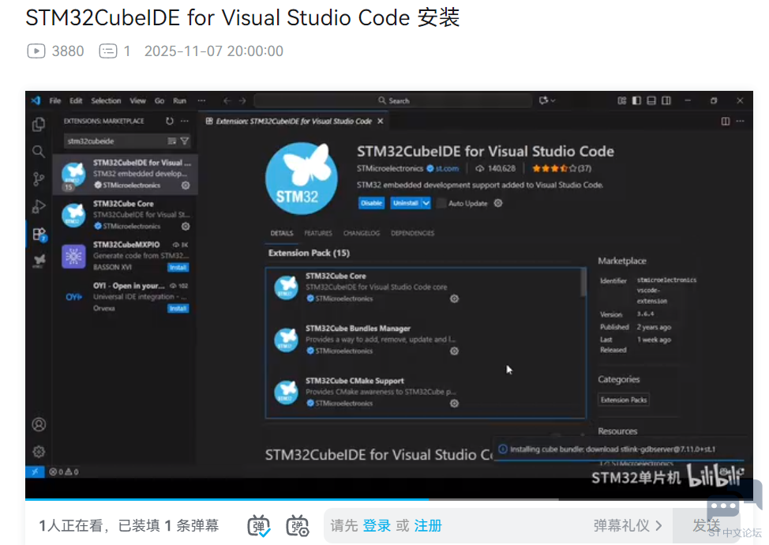The width and height of the screenshot is (769, 545).
Task: Click the Uninstall button
Action: coord(406,203)
